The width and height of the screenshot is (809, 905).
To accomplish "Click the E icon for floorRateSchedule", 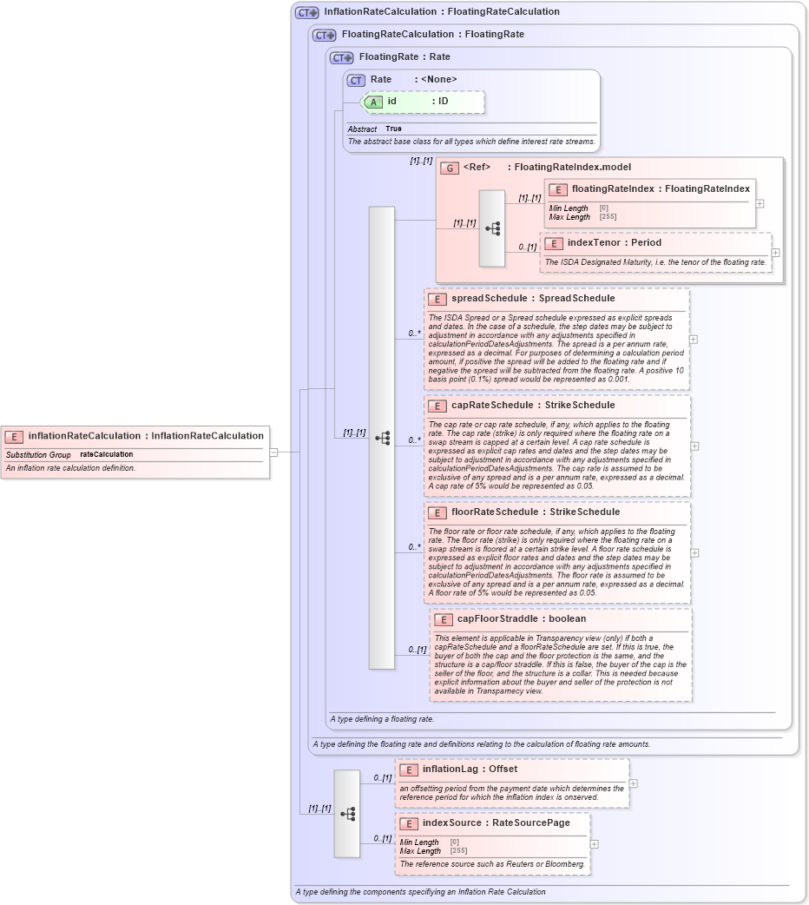I will point(437,512).
